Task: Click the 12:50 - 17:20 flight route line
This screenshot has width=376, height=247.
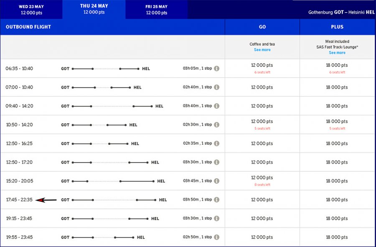Action: tap(110, 162)
